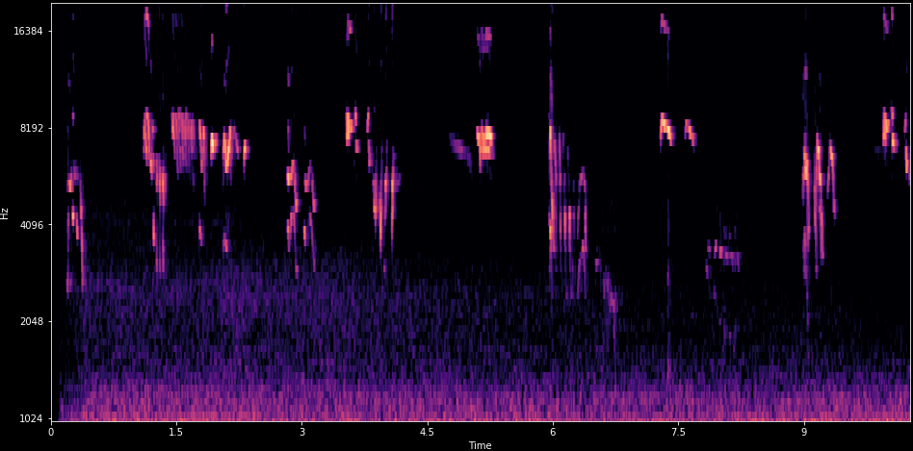Screen dimensions: 913x451
Task: Select the 7.5 time axis tick
Action: (x=678, y=432)
